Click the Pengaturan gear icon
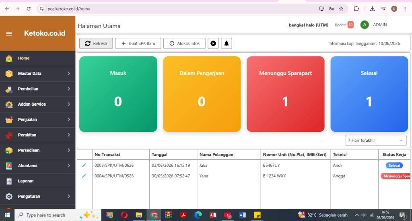The height and width of the screenshot is (221, 412). (x=9, y=196)
